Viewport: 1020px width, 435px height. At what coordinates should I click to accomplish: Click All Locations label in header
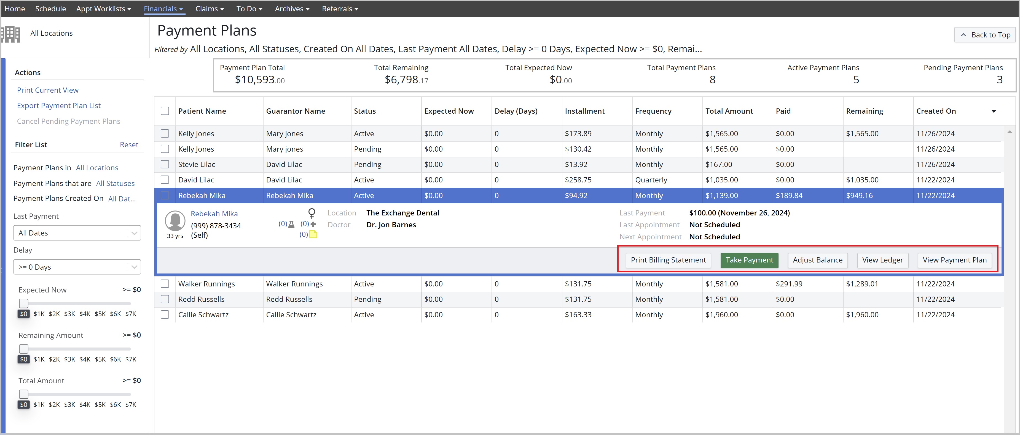point(52,33)
